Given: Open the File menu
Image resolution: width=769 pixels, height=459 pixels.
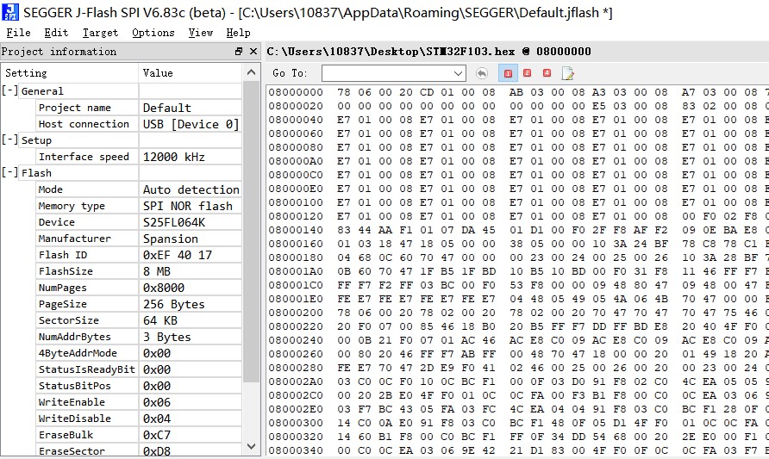Looking at the screenshot, I should pyautogui.click(x=18, y=33).
